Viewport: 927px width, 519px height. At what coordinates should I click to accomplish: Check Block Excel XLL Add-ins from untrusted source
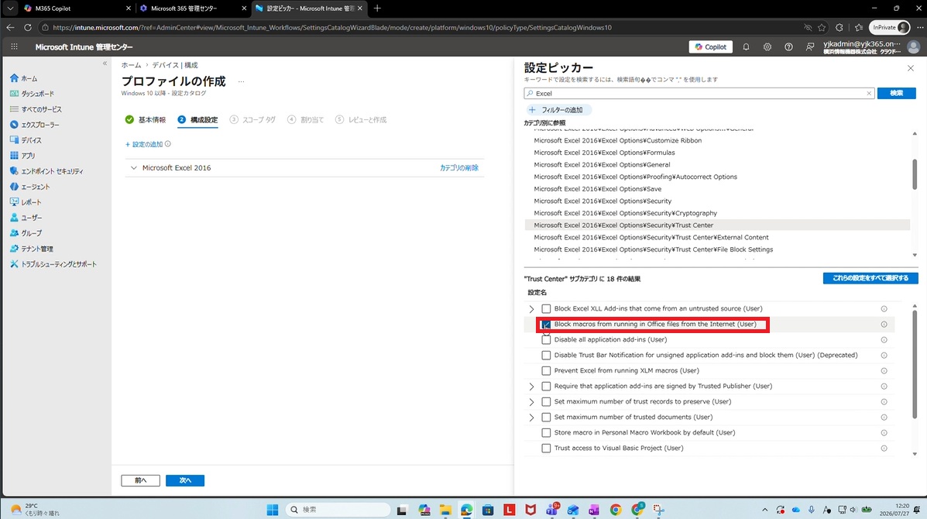pos(546,308)
